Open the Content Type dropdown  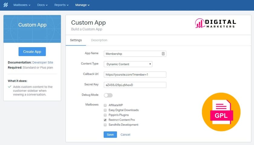(x=128, y=64)
